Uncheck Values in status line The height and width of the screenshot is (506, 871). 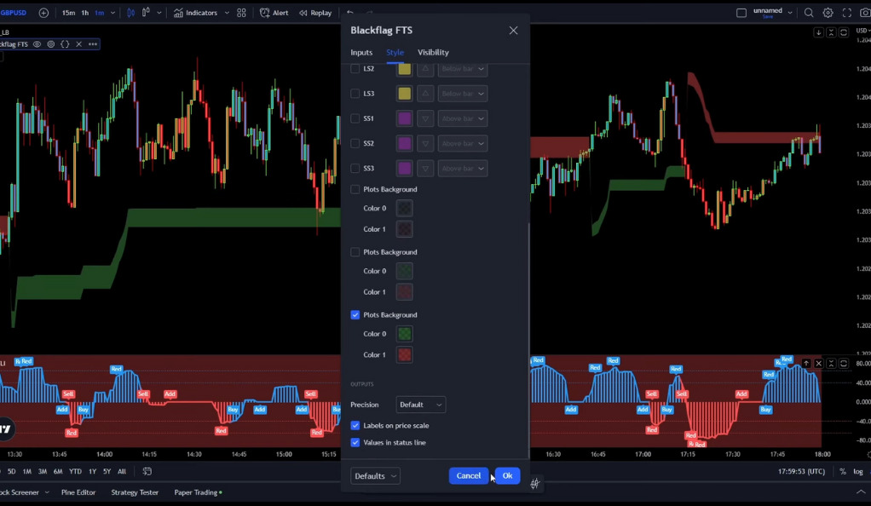click(355, 443)
